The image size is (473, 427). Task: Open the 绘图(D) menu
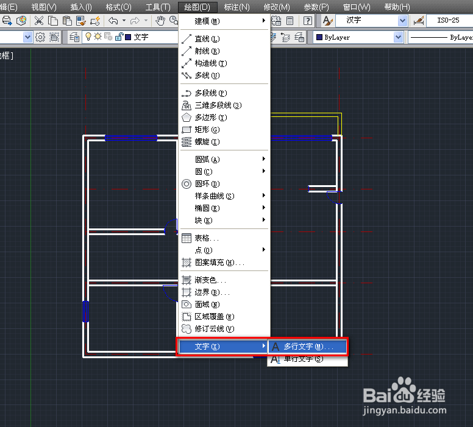197,7
